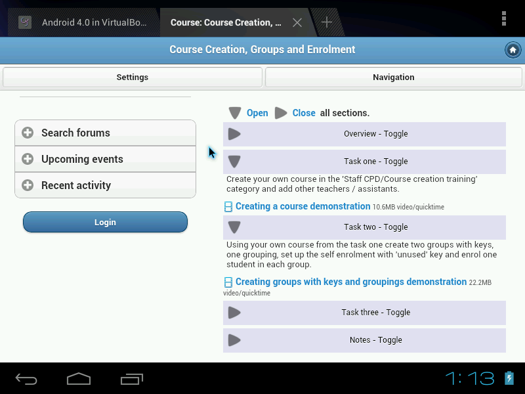Click the blue Login button
Screen dimensions: 525x394
coord(105,222)
